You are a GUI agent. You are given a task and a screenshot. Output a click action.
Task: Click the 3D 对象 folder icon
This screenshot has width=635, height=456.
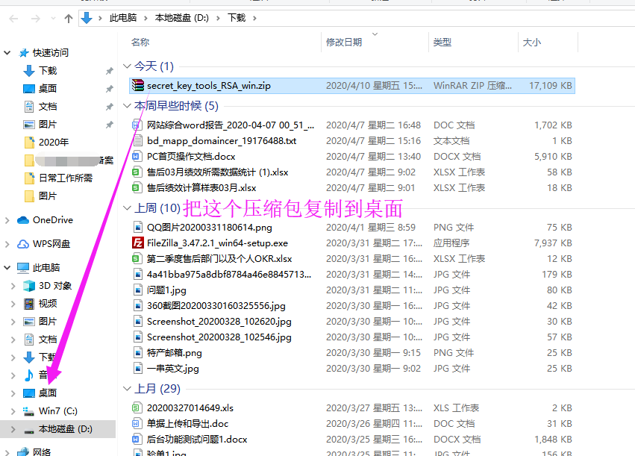pos(29,286)
